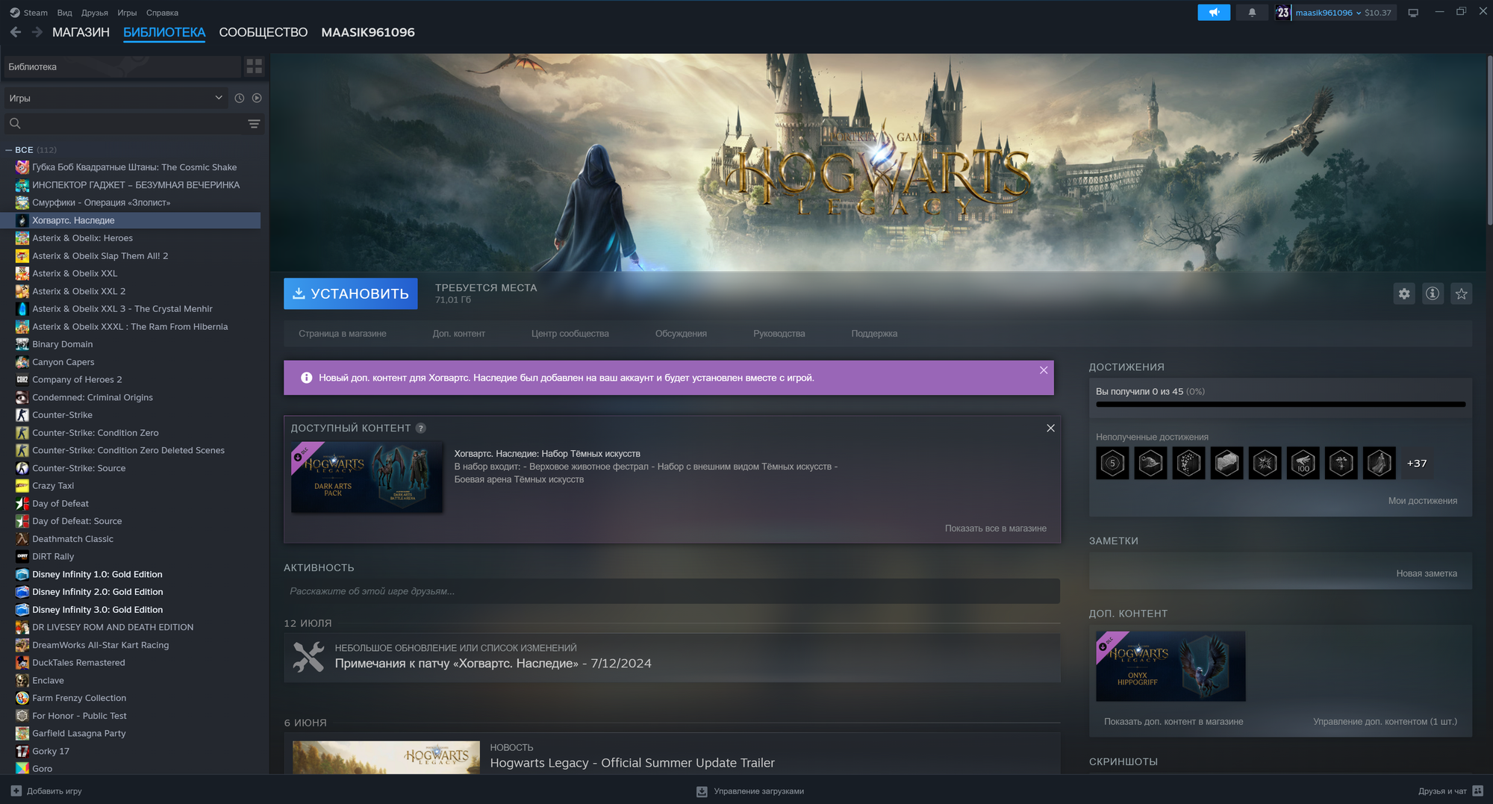Sort library by recent activity clock icon

click(x=240, y=98)
